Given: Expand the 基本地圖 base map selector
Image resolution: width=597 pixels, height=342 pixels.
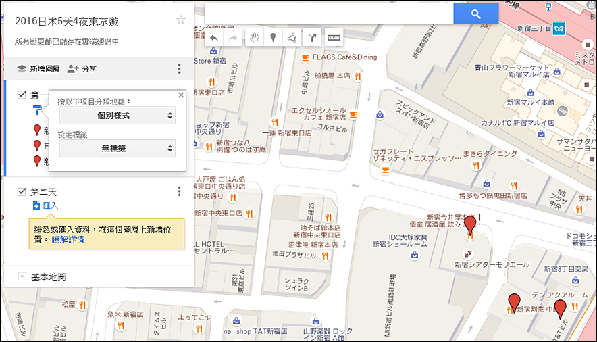Looking at the screenshot, I should click(22, 276).
